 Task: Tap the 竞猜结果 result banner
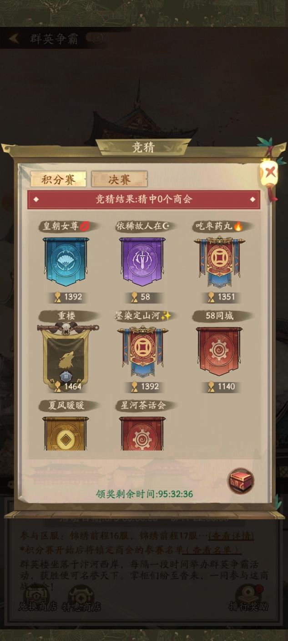(144, 199)
